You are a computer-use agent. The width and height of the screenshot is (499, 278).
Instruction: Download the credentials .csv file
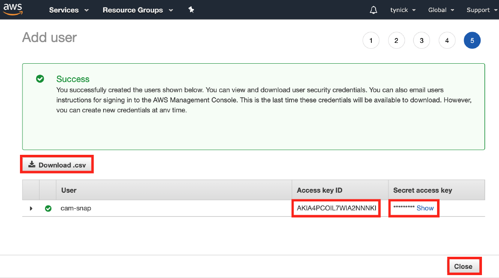click(57, 165)
